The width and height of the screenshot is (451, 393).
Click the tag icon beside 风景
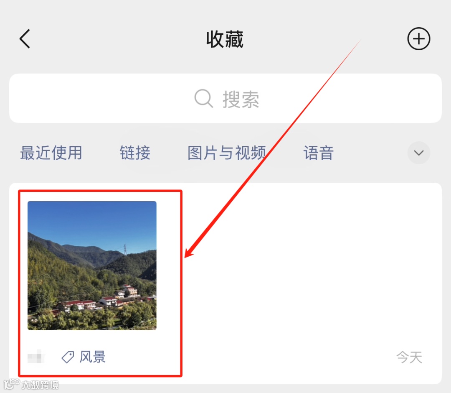point(68,357)
